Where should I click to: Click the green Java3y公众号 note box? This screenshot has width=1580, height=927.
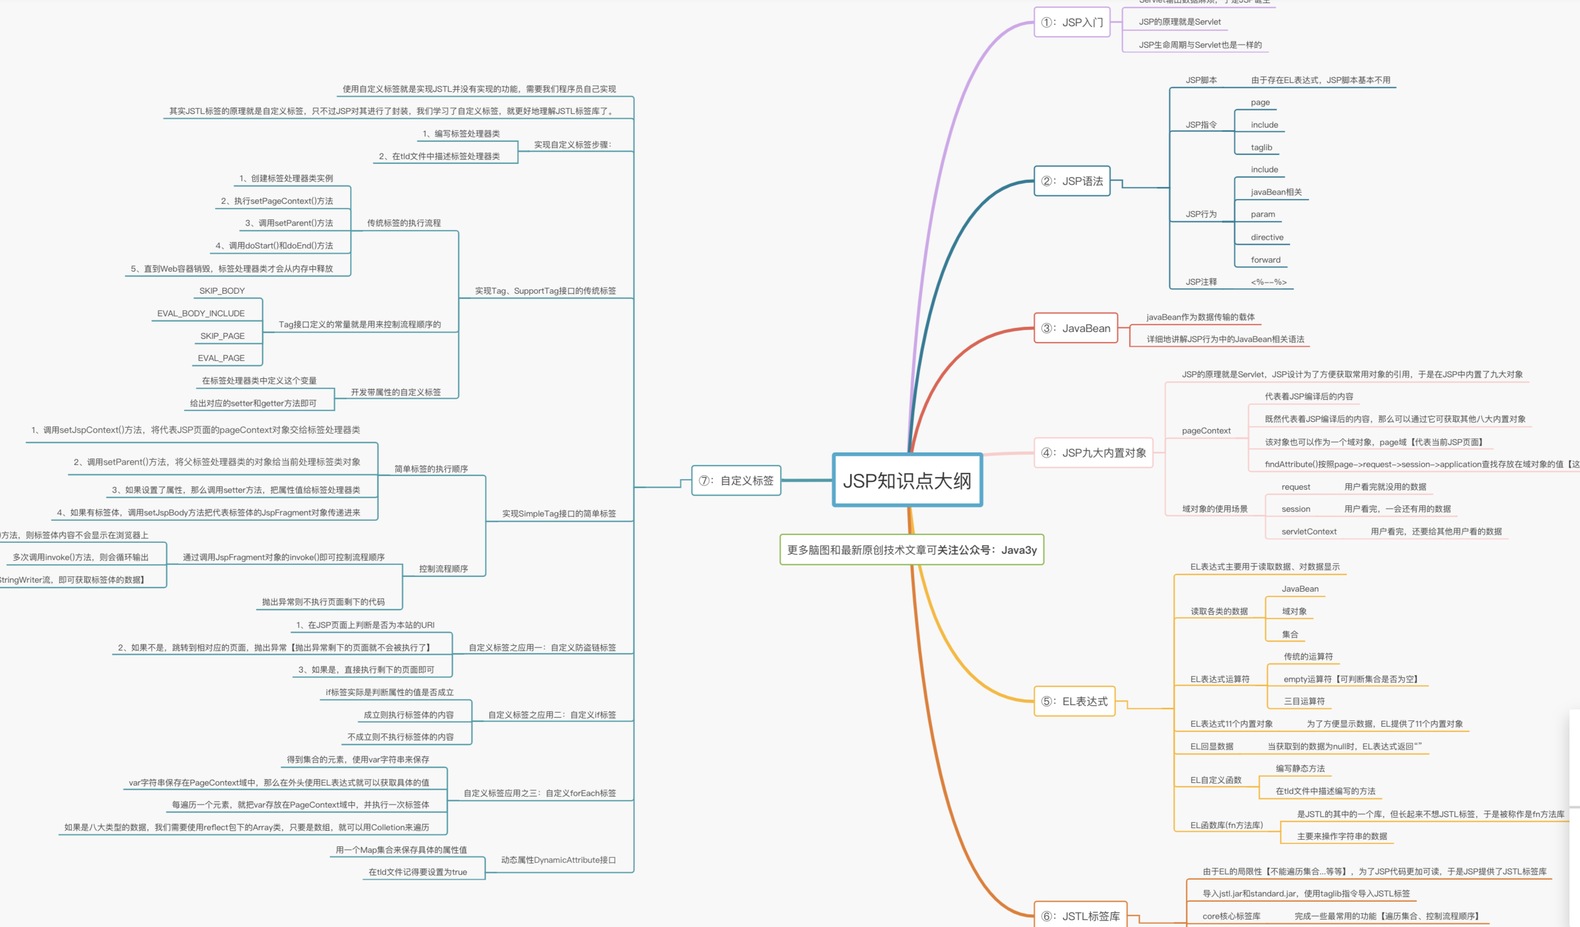point(911,550)
